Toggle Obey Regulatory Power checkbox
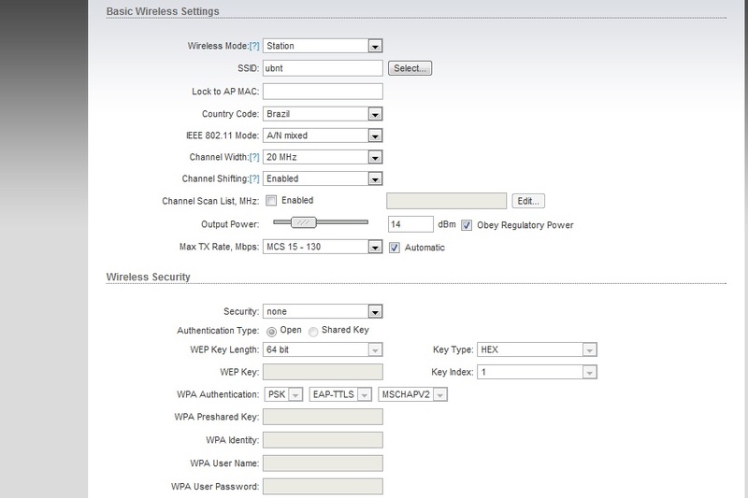This screenshot has height=498, width=748. coord(467,225)
